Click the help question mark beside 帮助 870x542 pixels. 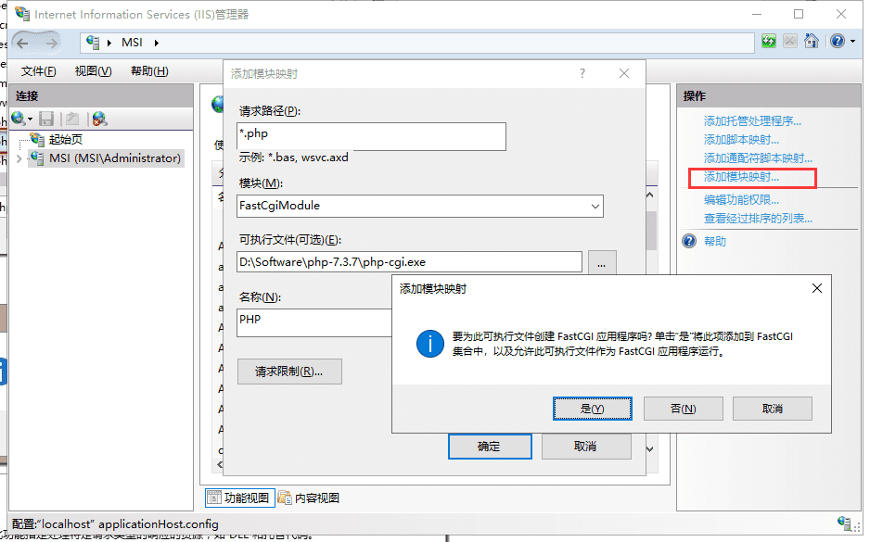click(689, 241)
